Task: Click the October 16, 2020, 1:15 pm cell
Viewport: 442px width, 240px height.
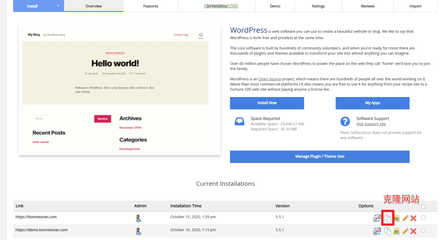Action: (193, 230)
